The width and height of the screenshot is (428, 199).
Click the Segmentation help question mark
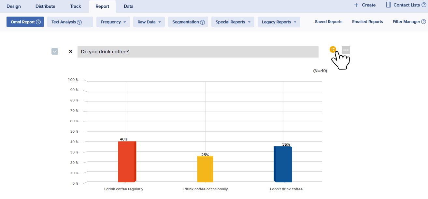[202, 22]
